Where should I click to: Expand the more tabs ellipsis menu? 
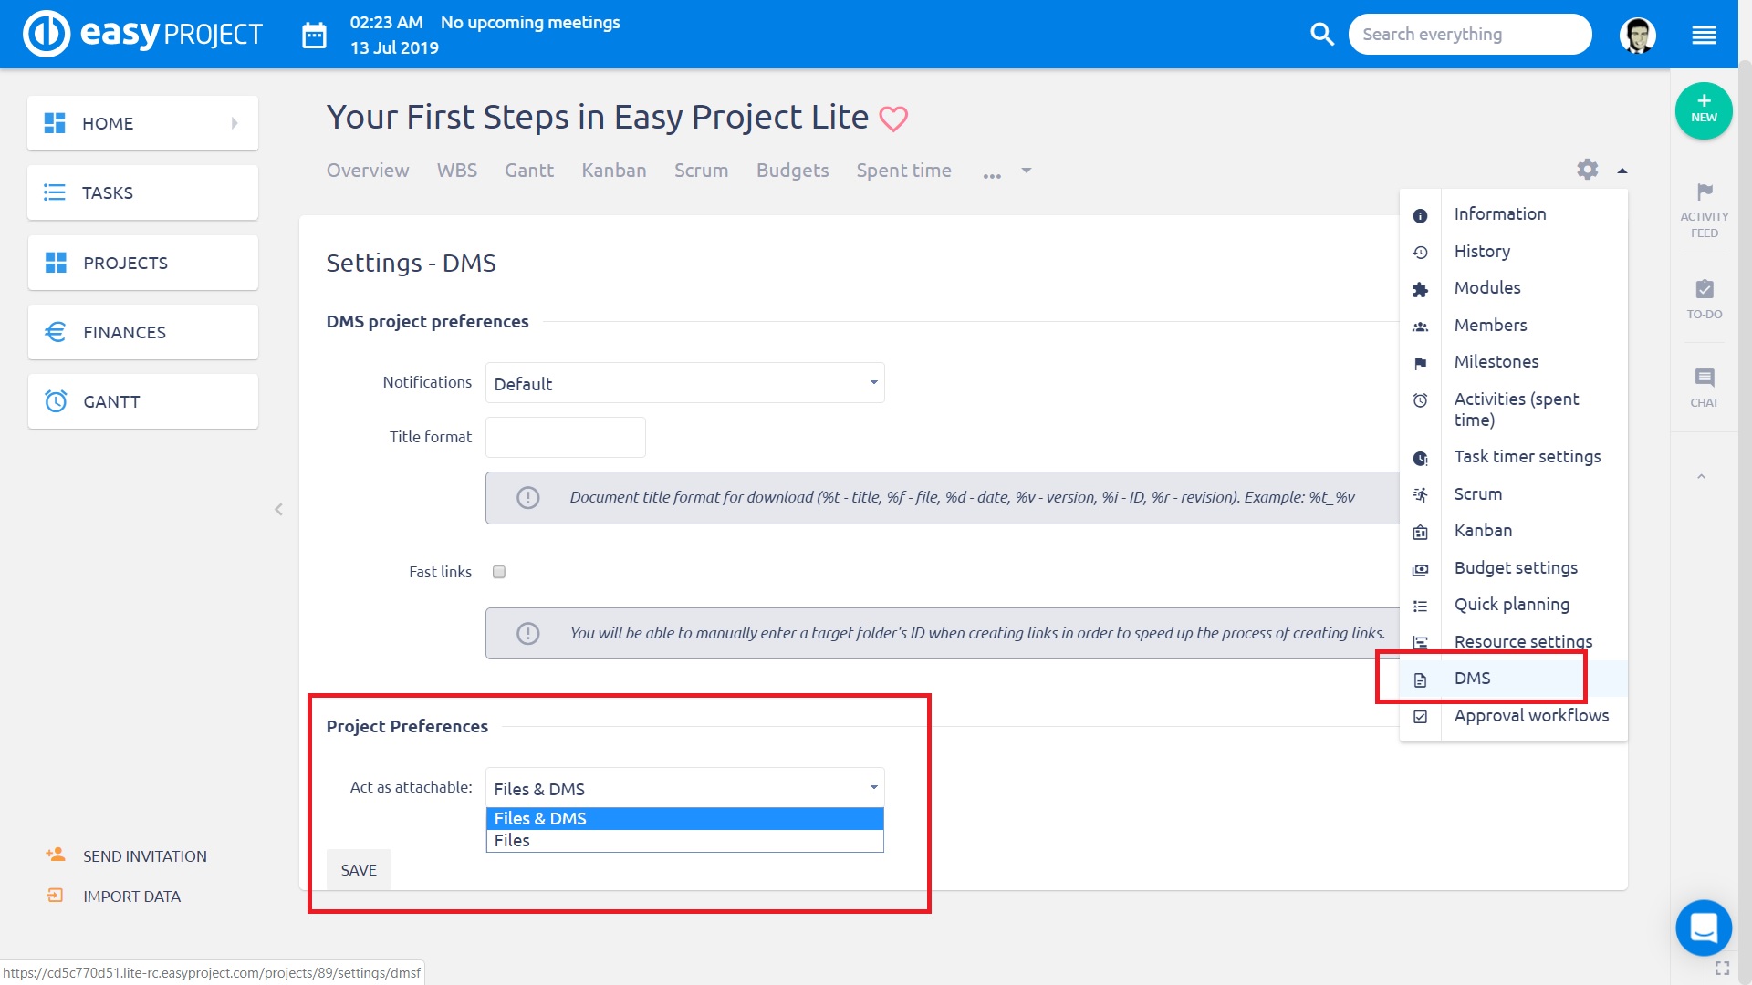pyautogui.click(x=992, y=173)
